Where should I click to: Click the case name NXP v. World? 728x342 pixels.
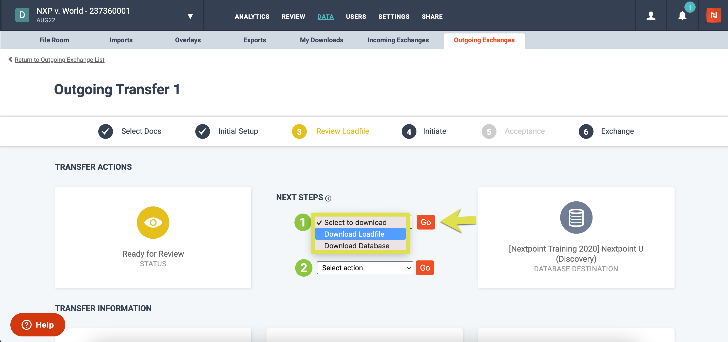coord(83,11)
